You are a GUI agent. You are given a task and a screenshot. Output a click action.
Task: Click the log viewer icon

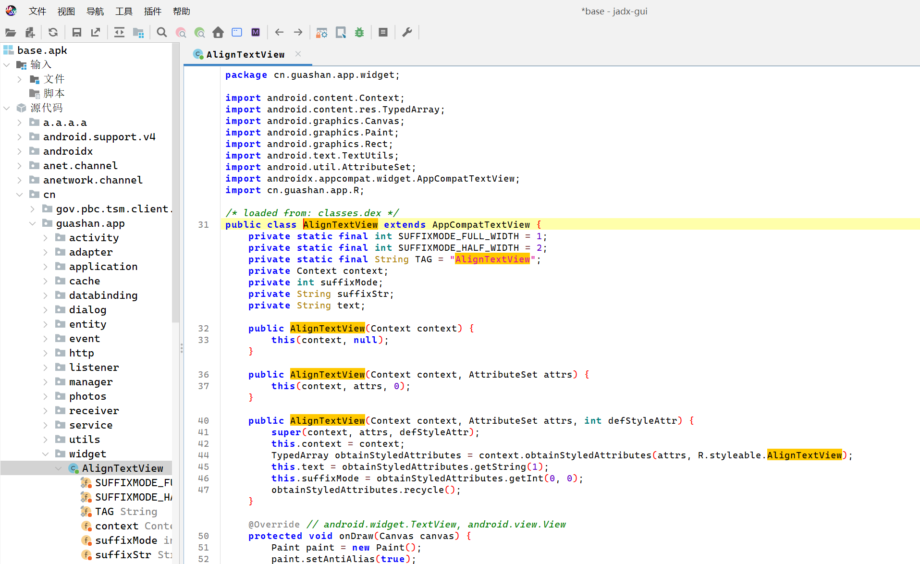383,33
